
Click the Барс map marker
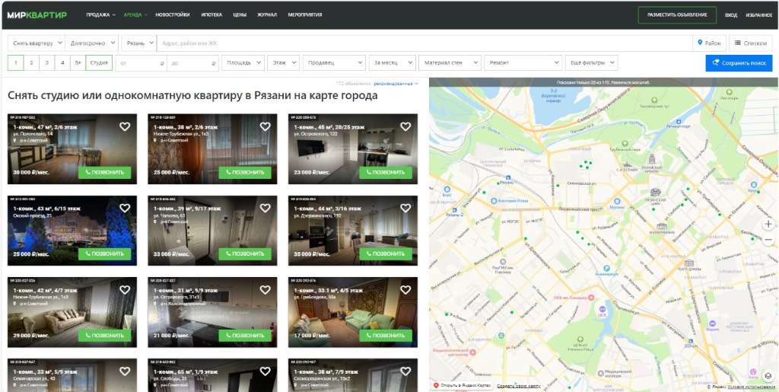pos(447,190)
